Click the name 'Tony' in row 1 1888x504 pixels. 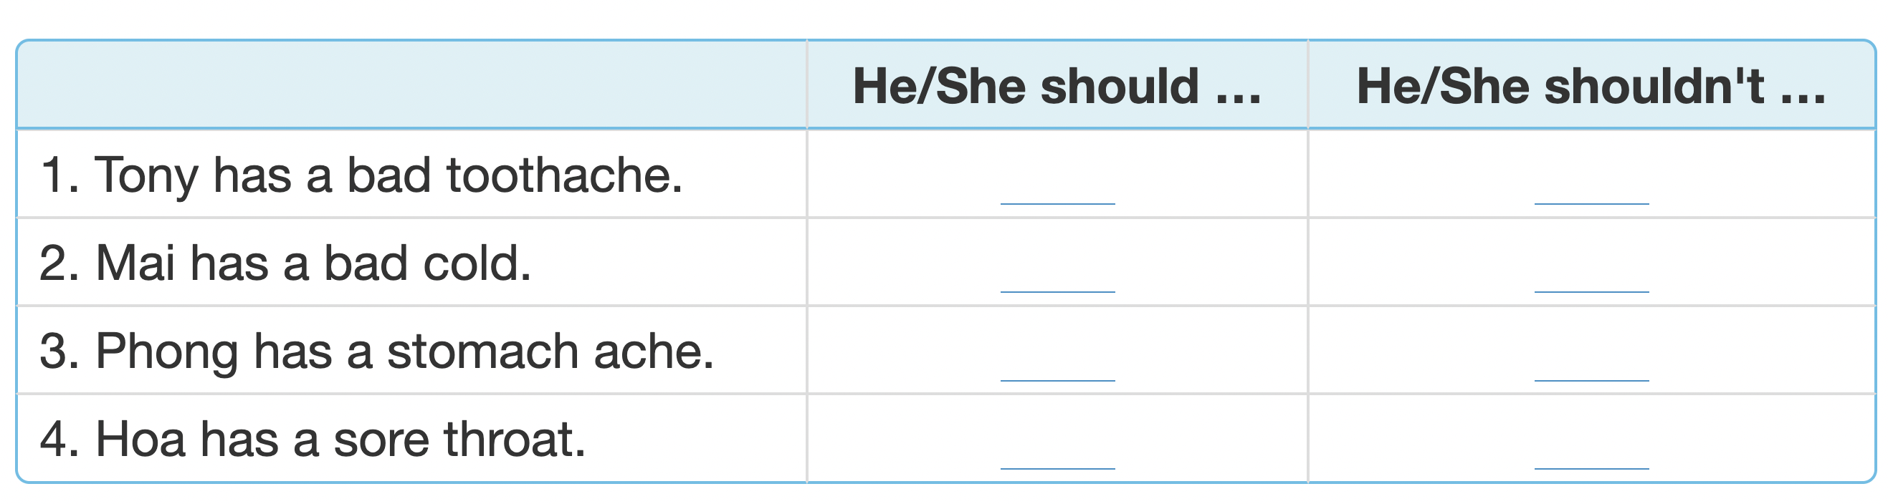[147, 176]
